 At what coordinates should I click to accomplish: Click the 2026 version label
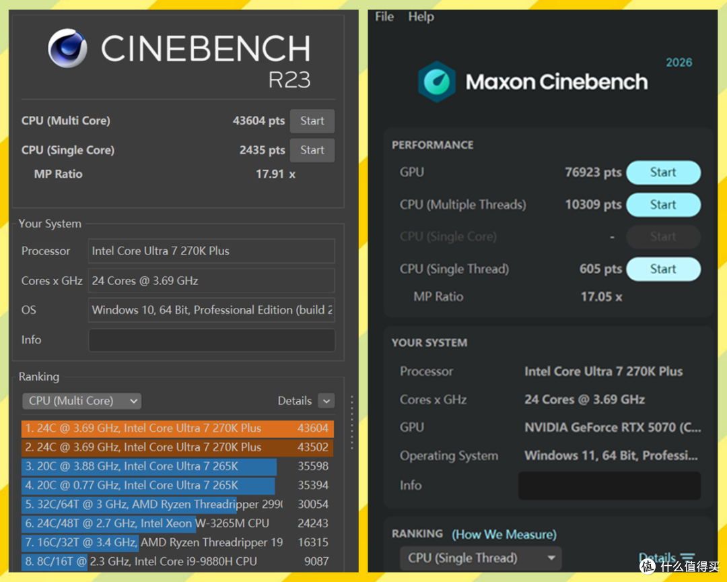679,63
